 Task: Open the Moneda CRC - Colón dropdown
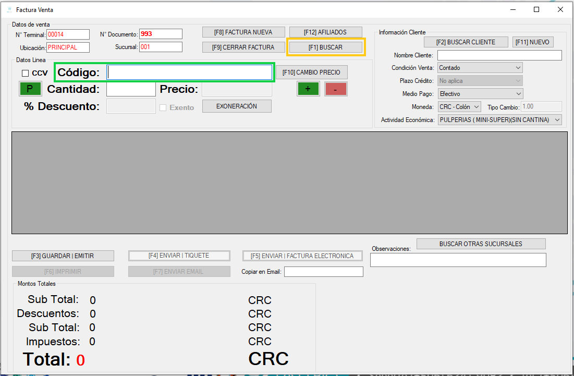(459, 107)
